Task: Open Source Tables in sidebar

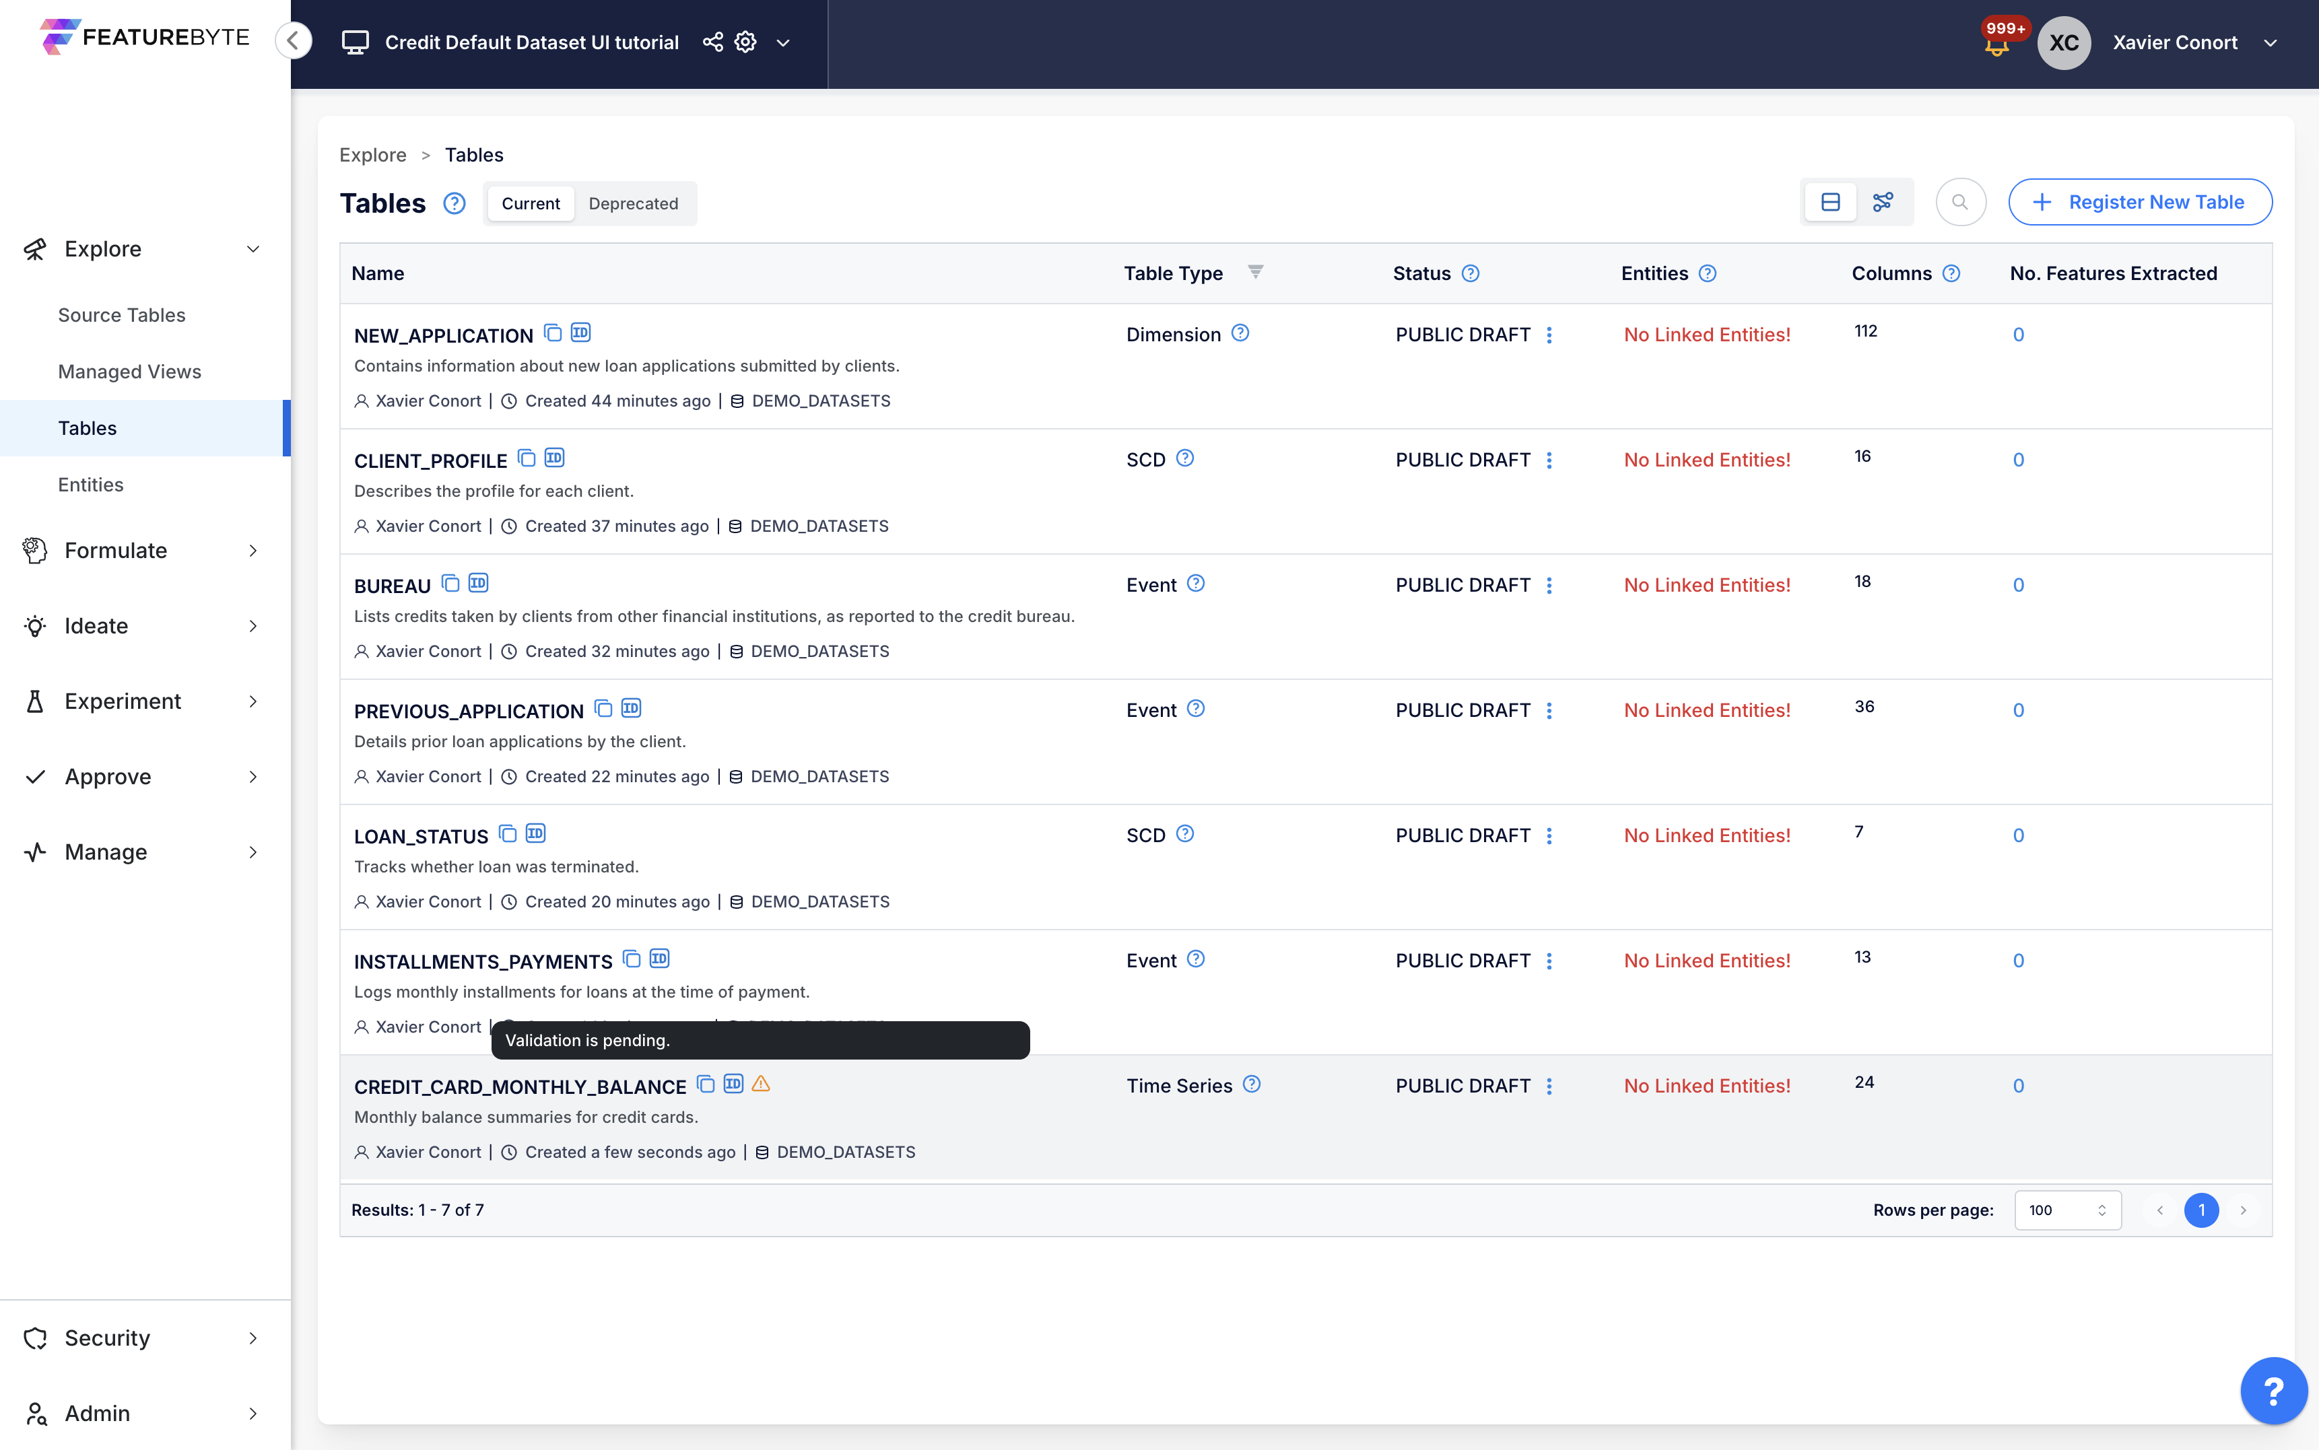Action: pyautogui.click(x=122, y=314)
